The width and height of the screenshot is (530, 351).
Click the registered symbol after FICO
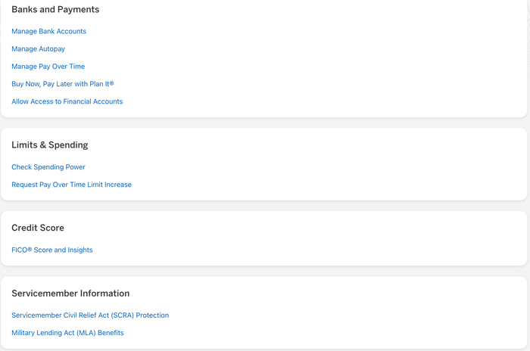[x=30, y=249]
